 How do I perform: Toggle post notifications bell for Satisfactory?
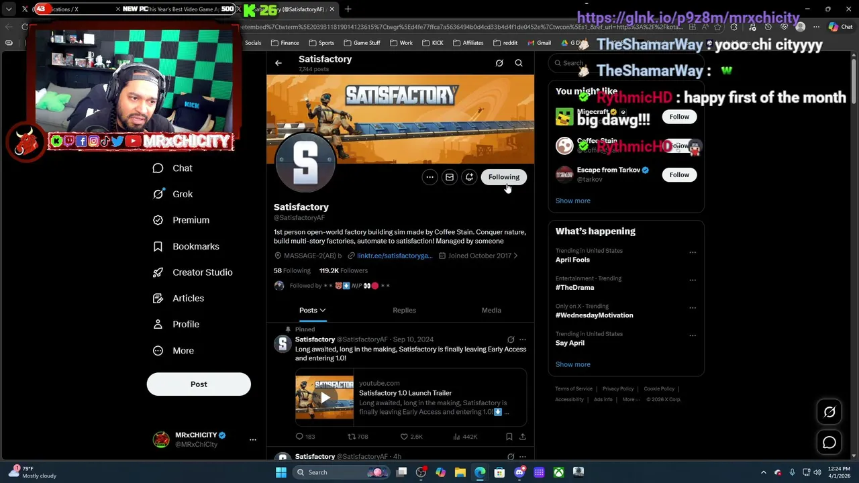(469, 177)
